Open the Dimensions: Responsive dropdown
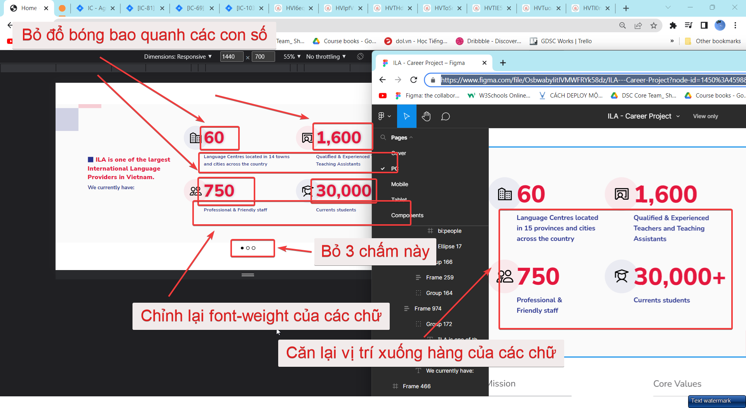This screenshot has width=746, height=408. coord(178,56)
